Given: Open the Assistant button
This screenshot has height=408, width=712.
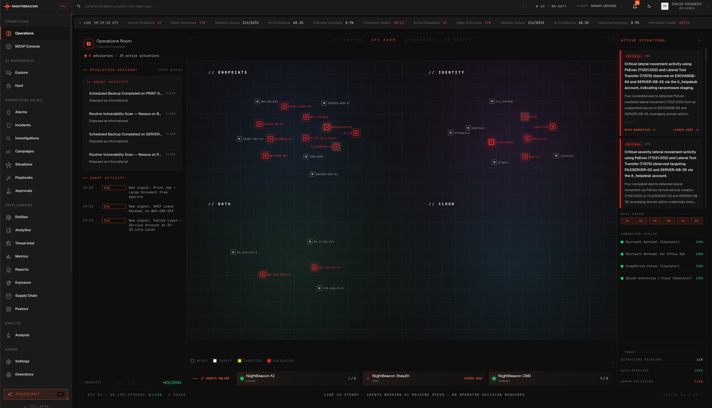Looking at the screenshot, I should [36, 394].
